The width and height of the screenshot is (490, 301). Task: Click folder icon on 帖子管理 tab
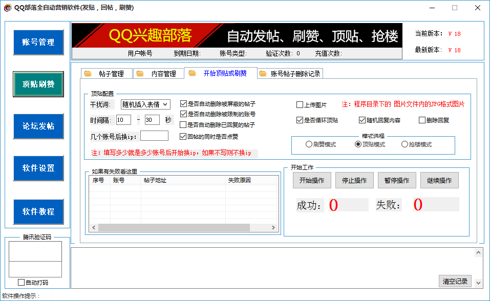[x=88, y=74]
